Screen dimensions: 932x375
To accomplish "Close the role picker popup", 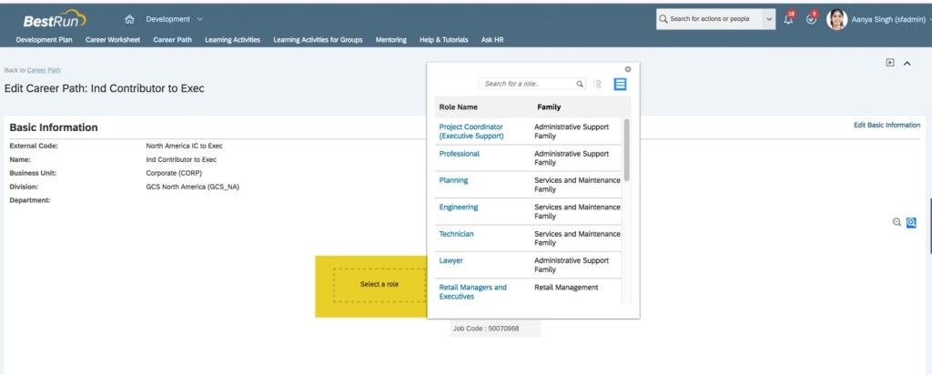I will coord(627,69).
